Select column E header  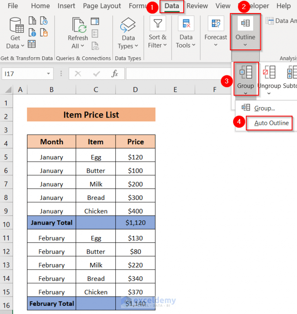click(175, 89)
